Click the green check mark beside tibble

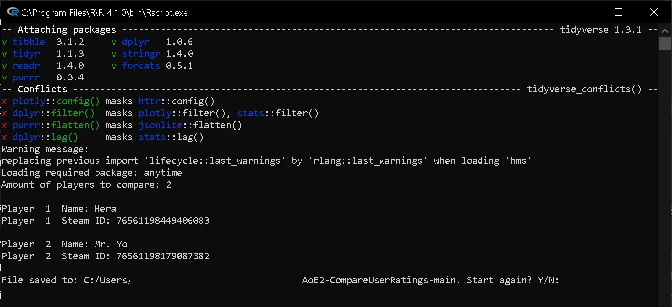coord(4,42)
